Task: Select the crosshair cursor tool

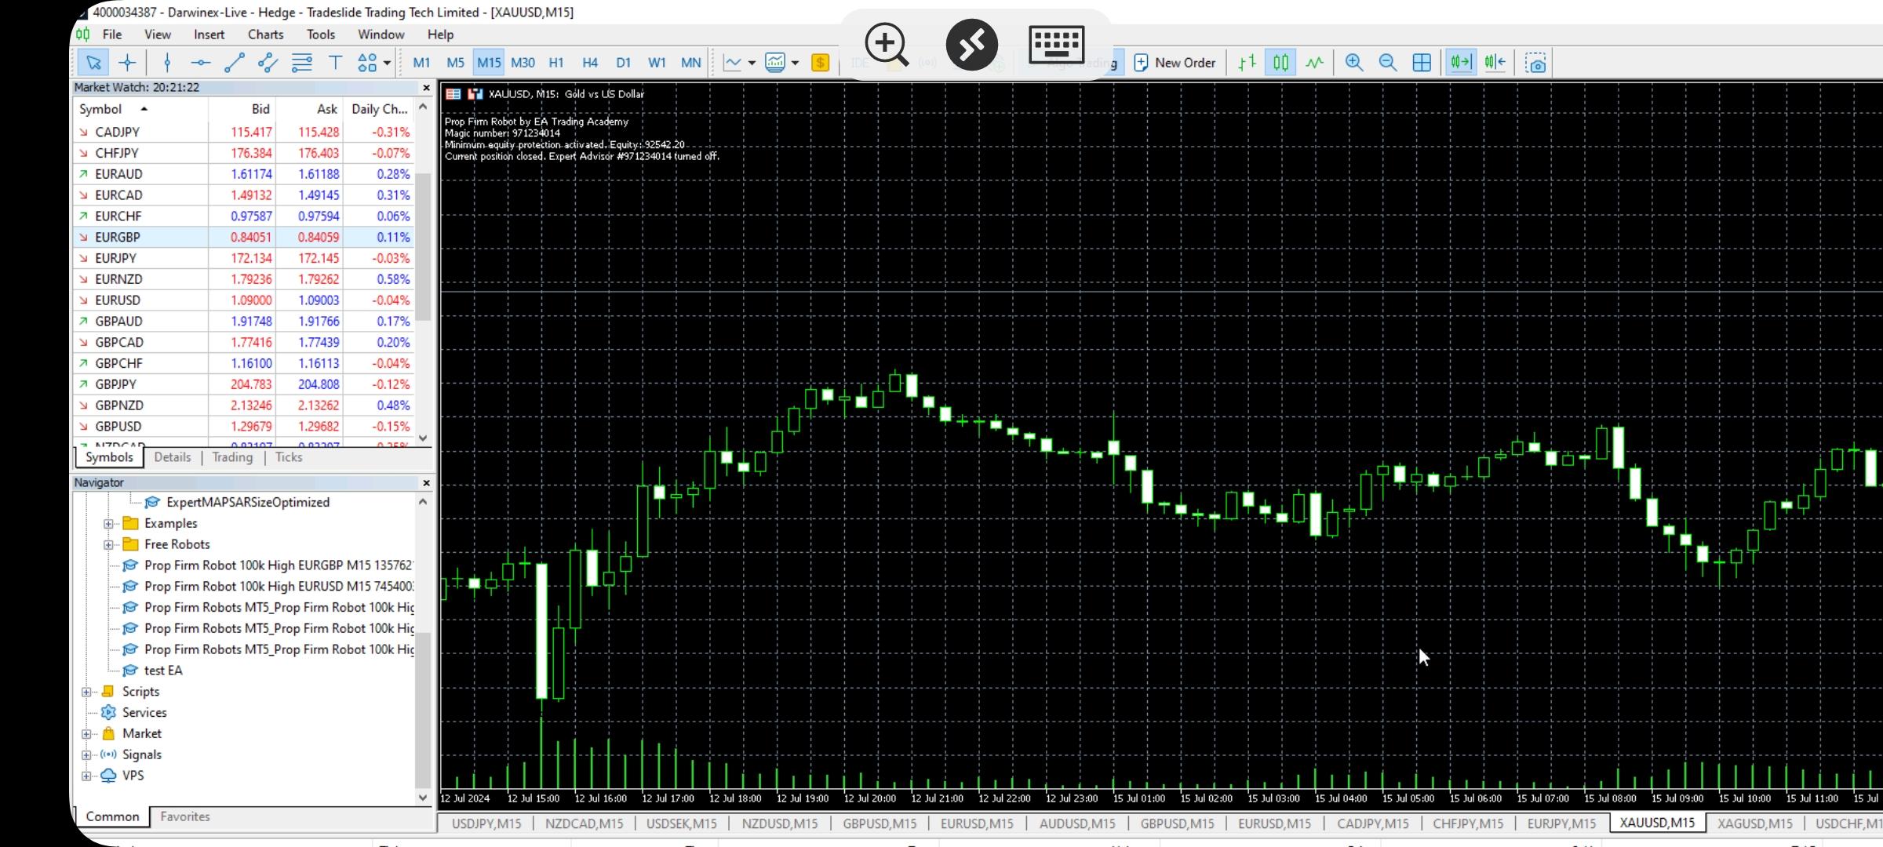Action: point(127,63)
